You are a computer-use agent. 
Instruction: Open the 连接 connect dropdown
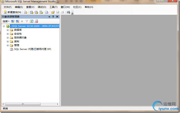6,21
